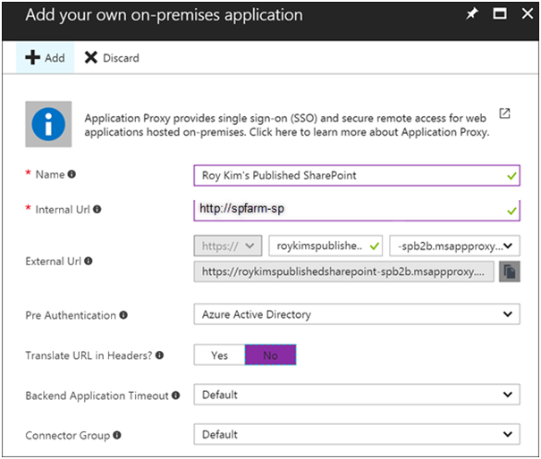Viewport: 541px width, 459px height.
Task: Discard the on-premises application form
Action: point(112,57)
